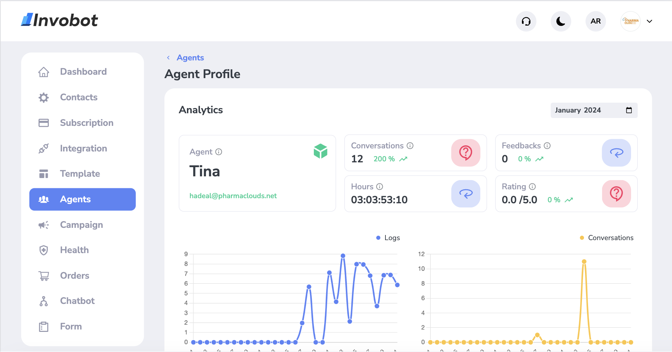Click the headset support icon
The image size is (672, 352).
pos(526,21)
